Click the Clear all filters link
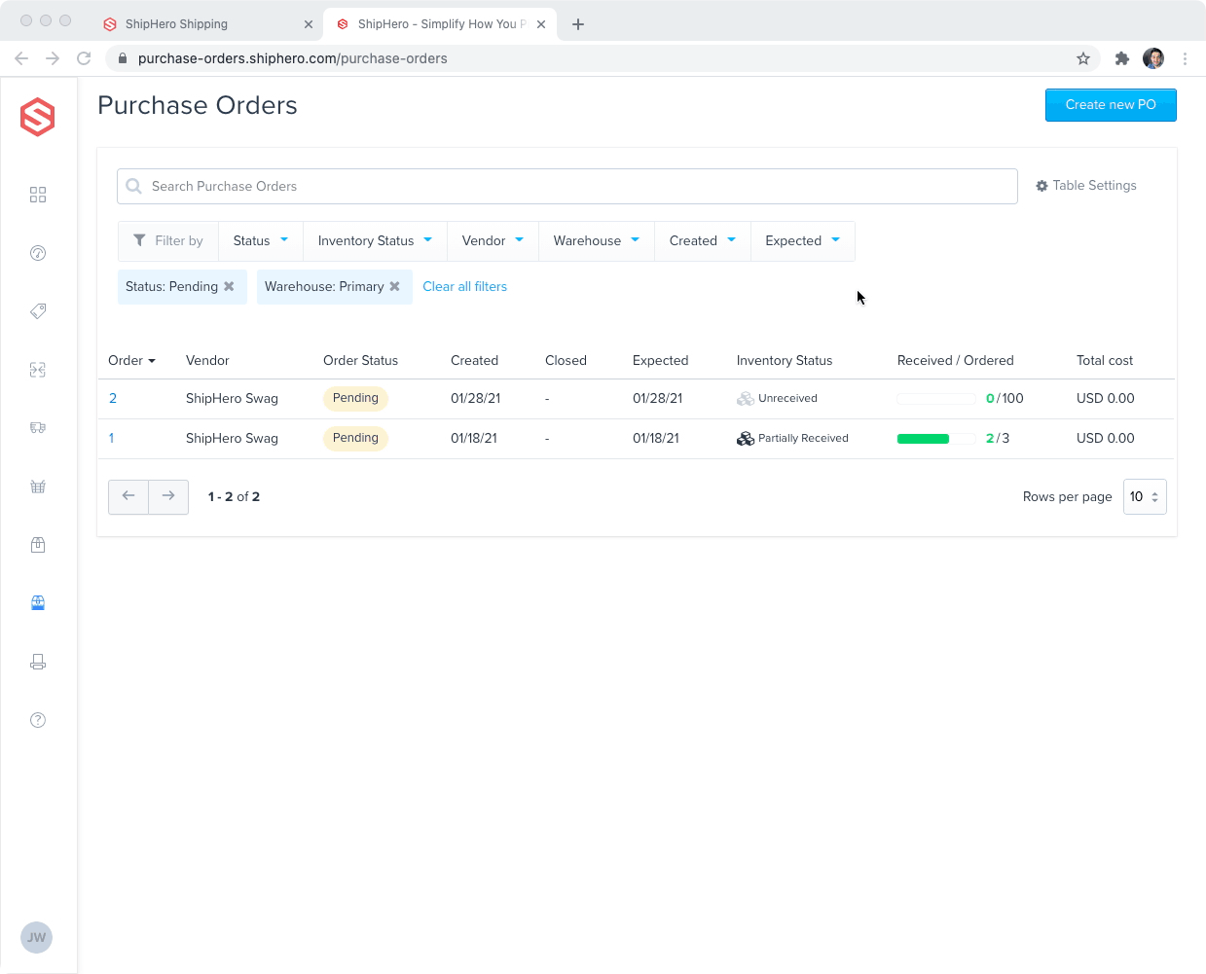This screenshot has width=1206, height=974. pos(464,287)
